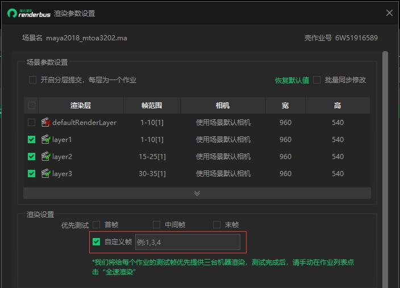The image size is (400, 288).
Task: Check the defaultRenderLayer row checkbox
Action: coord(31,123)
